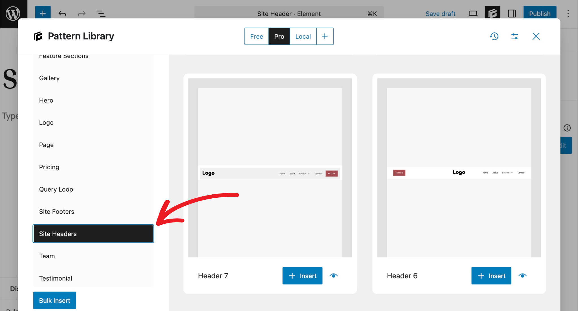Switch to the Pro tab

pyautogui.click(x=279, y=36)
